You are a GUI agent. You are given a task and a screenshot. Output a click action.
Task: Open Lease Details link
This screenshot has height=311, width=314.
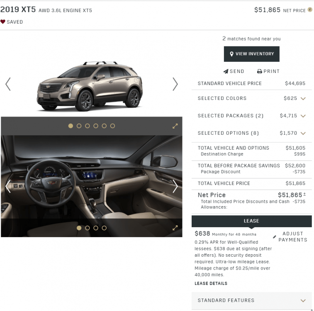click(x=211, y=283)
